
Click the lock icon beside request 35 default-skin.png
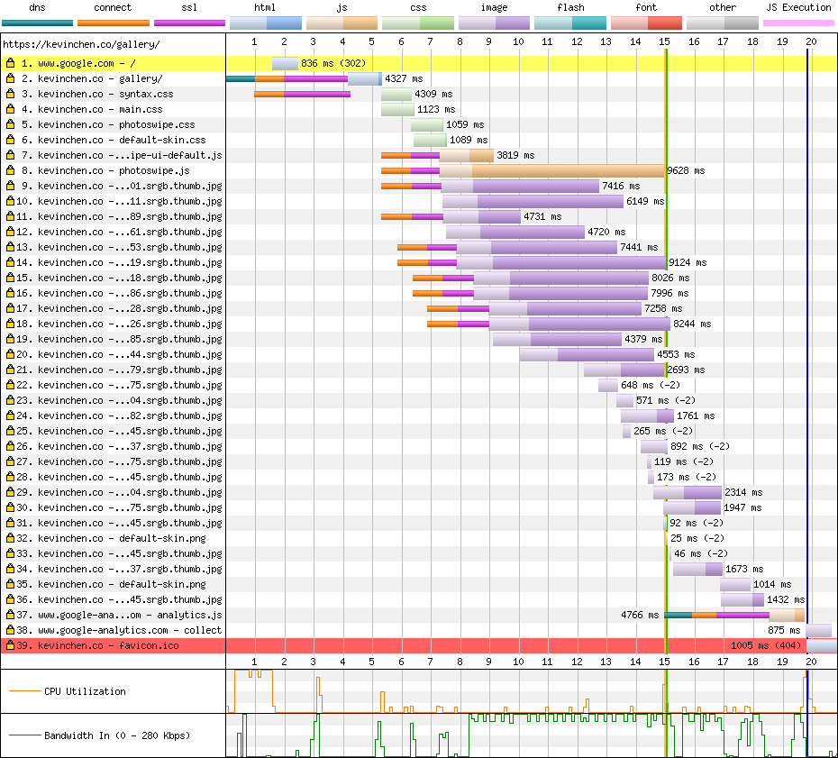pos(11,585)
